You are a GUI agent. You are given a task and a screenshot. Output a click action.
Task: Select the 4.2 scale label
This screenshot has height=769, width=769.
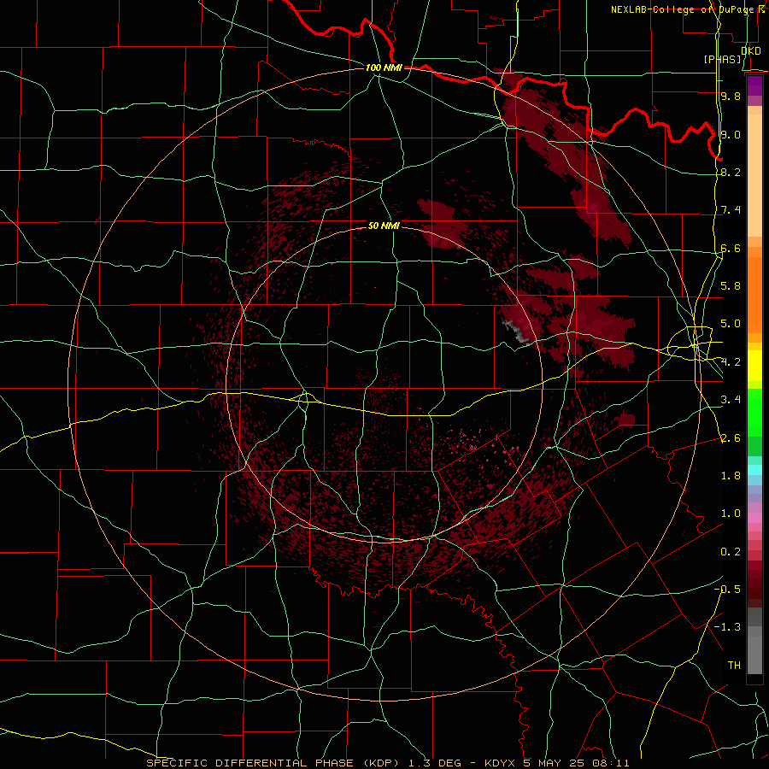[731, 362]
